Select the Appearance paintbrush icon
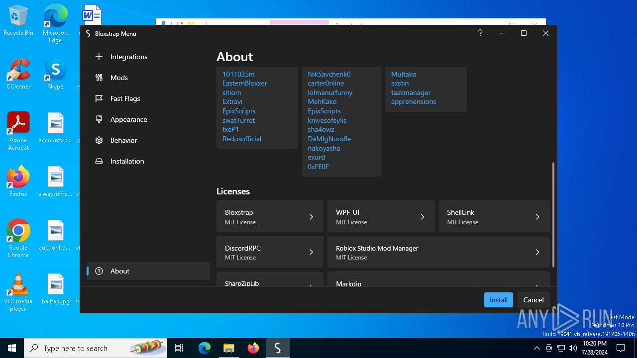This screenshot has width=637, height=358. pyautogui.click(x=99, y=119)
